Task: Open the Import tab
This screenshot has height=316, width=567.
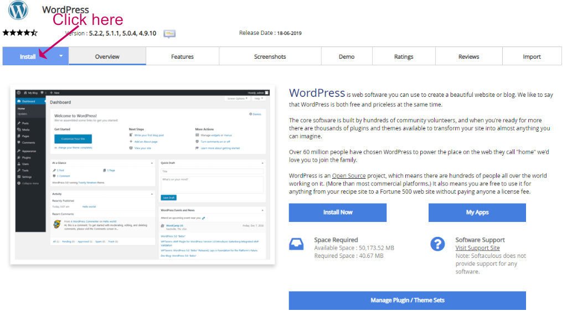Action: click(x=532, y=56)
